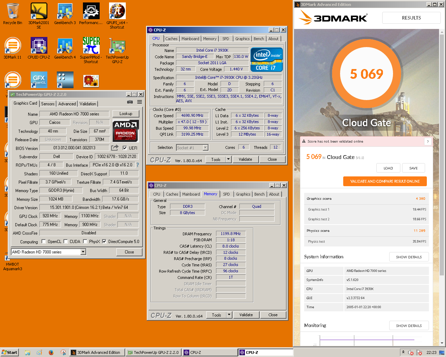
Task: Click GPU-Z screenshot camera icon
Action: (130, 102)
